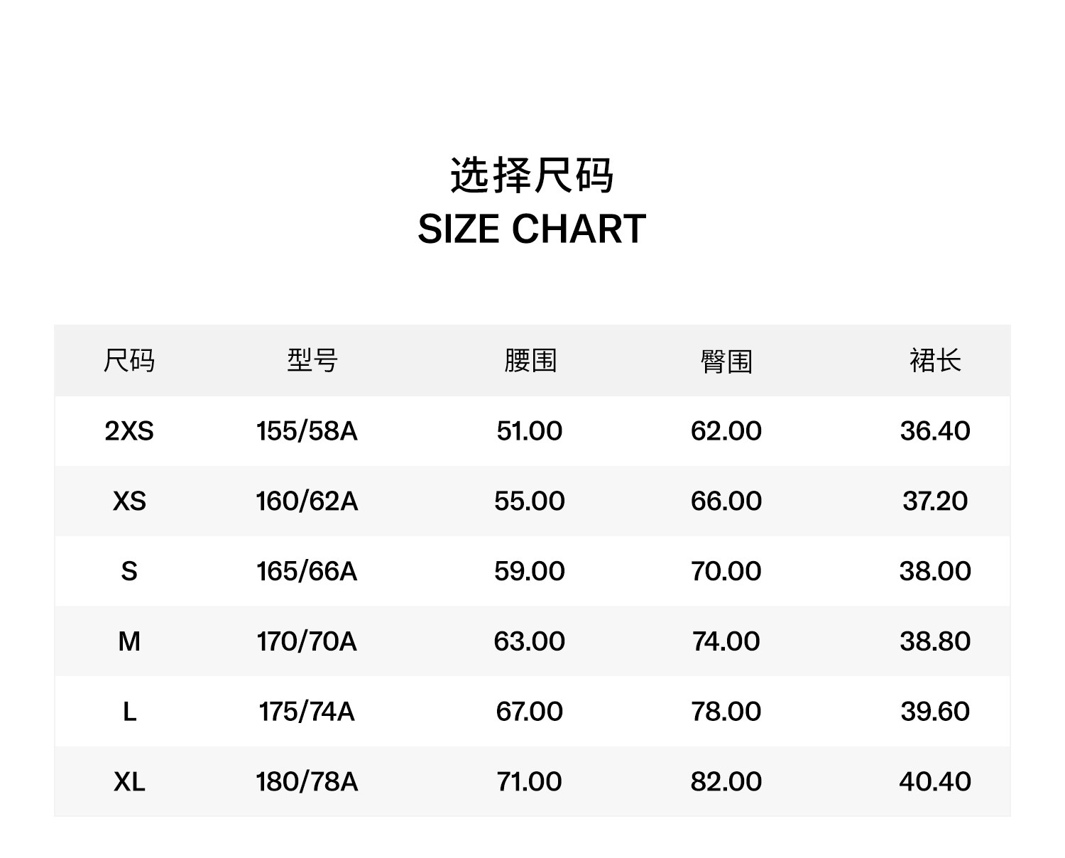Select the XS size cell
The width and height of the screenshot is (1065, 858).
(129, 501)
